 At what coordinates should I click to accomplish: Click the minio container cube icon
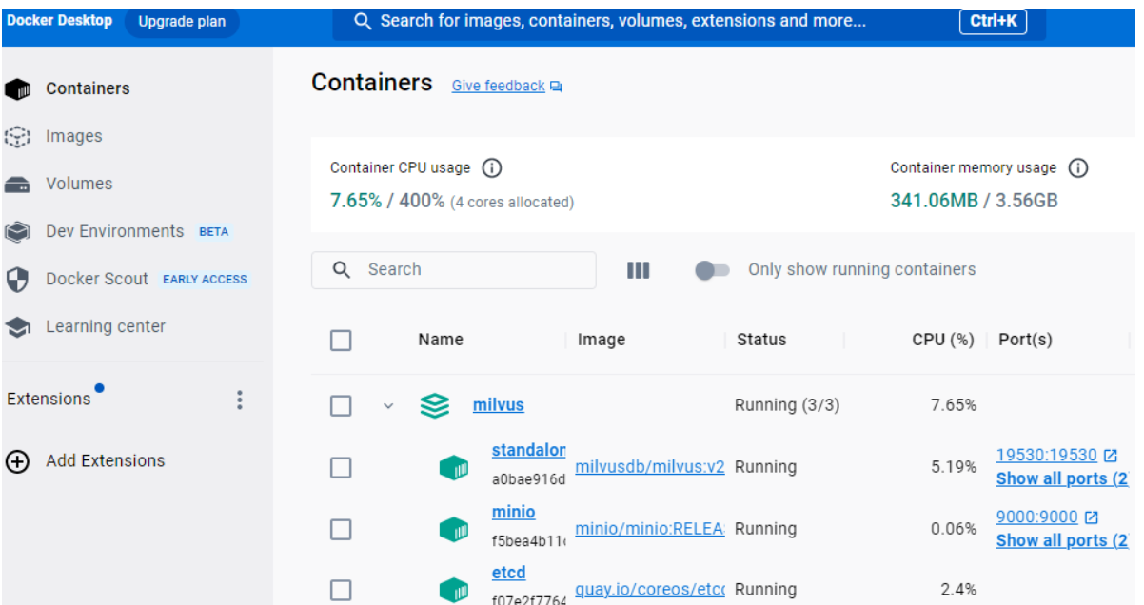[x=454, y=529]
